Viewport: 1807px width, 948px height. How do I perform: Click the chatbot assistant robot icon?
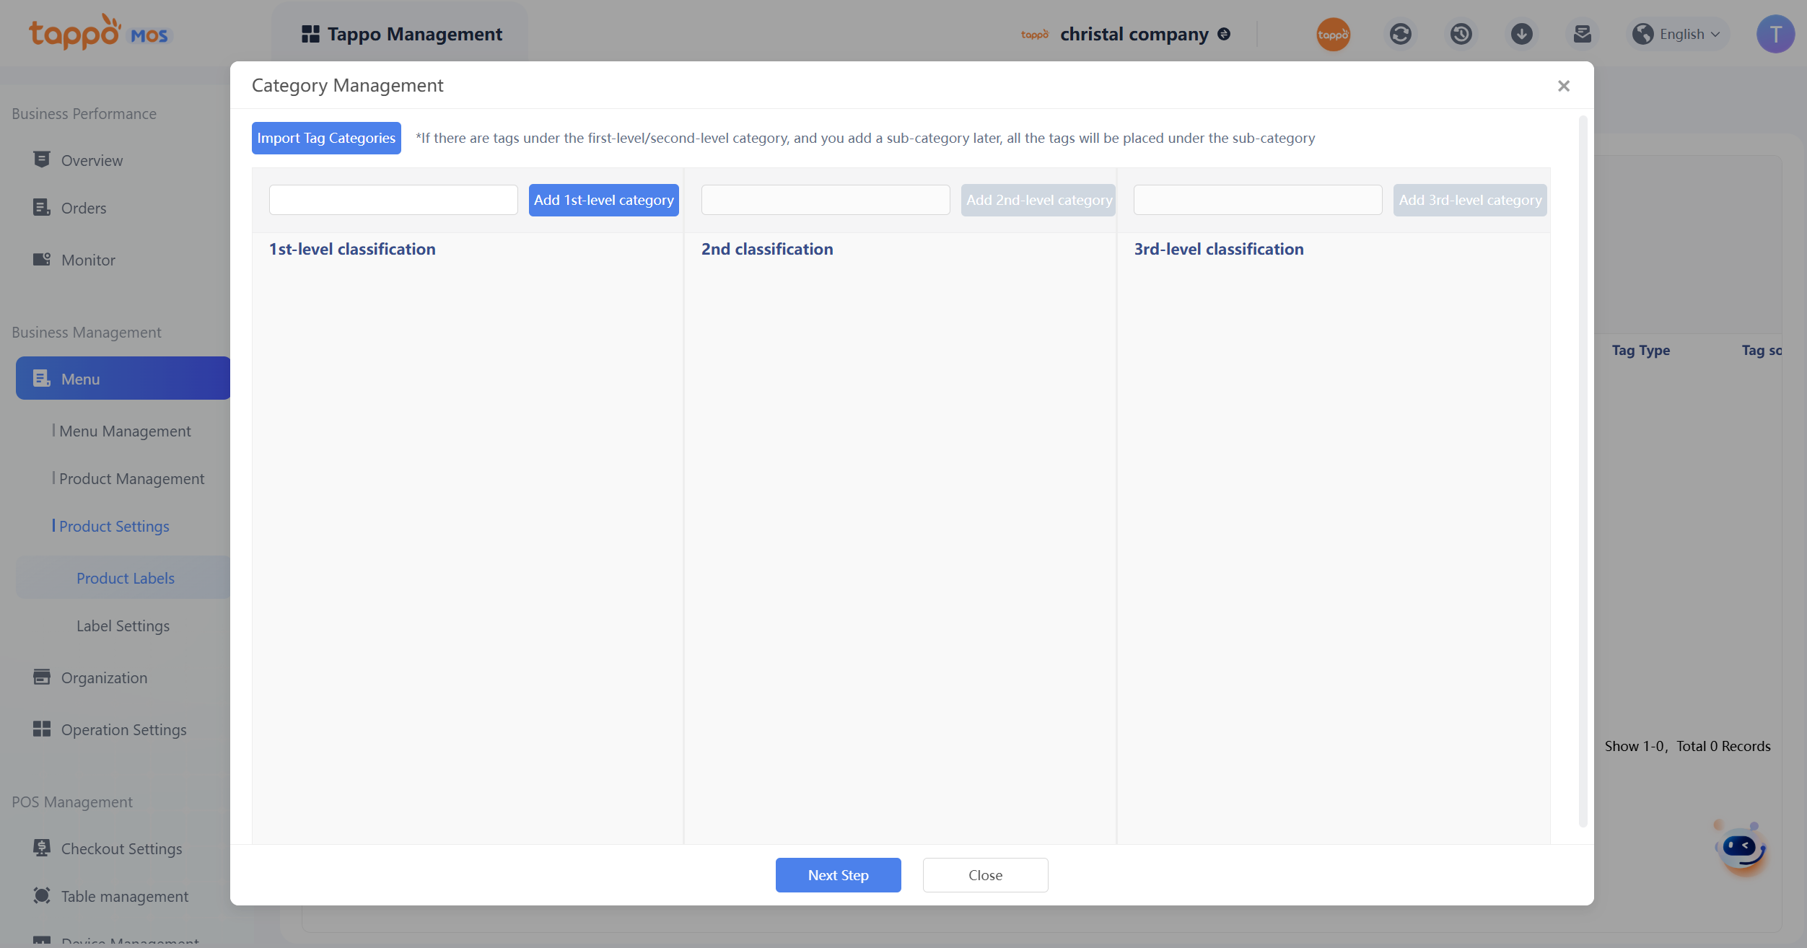[x=1741, y=847]
